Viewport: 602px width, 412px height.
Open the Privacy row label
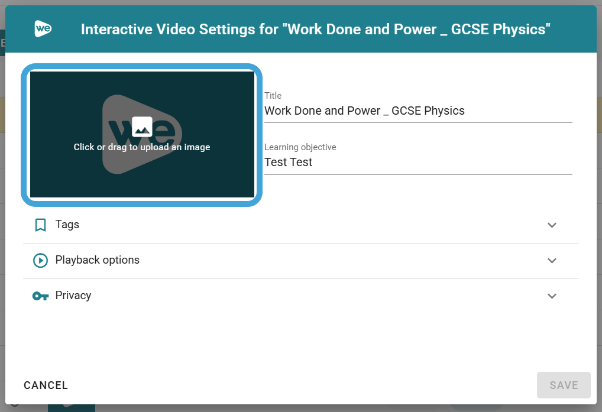click(73, 296)
